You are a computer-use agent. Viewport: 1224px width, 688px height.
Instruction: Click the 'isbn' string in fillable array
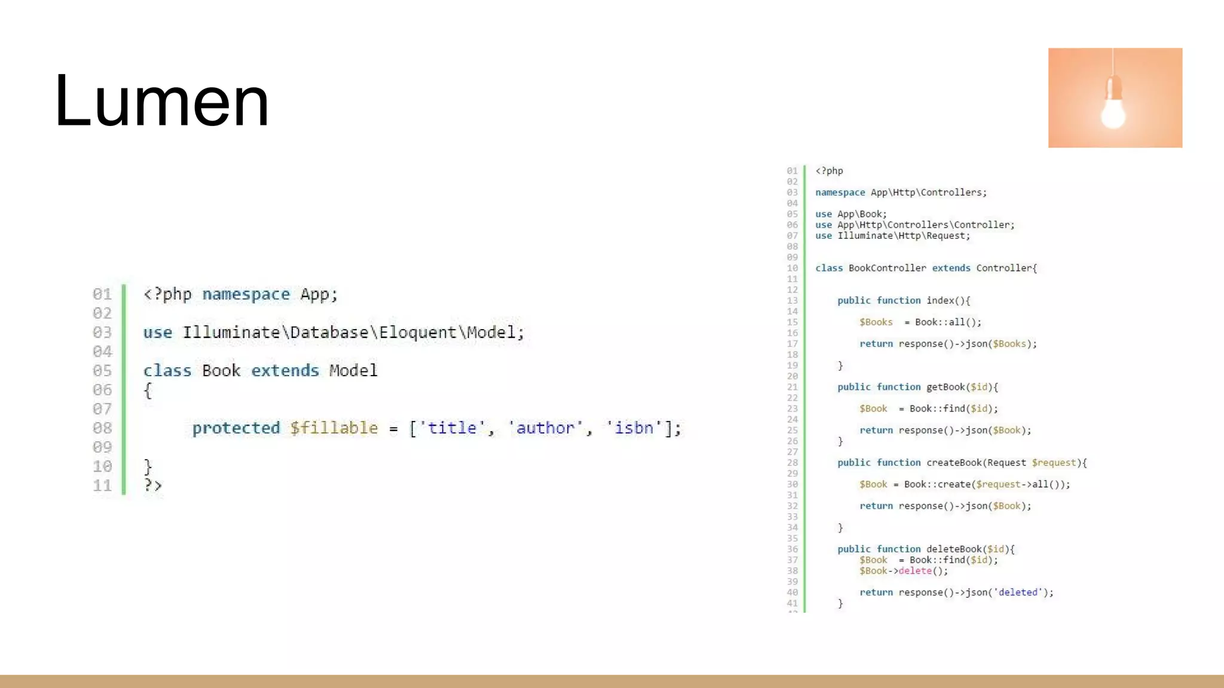pyautogui.click(x=634, y=428)
